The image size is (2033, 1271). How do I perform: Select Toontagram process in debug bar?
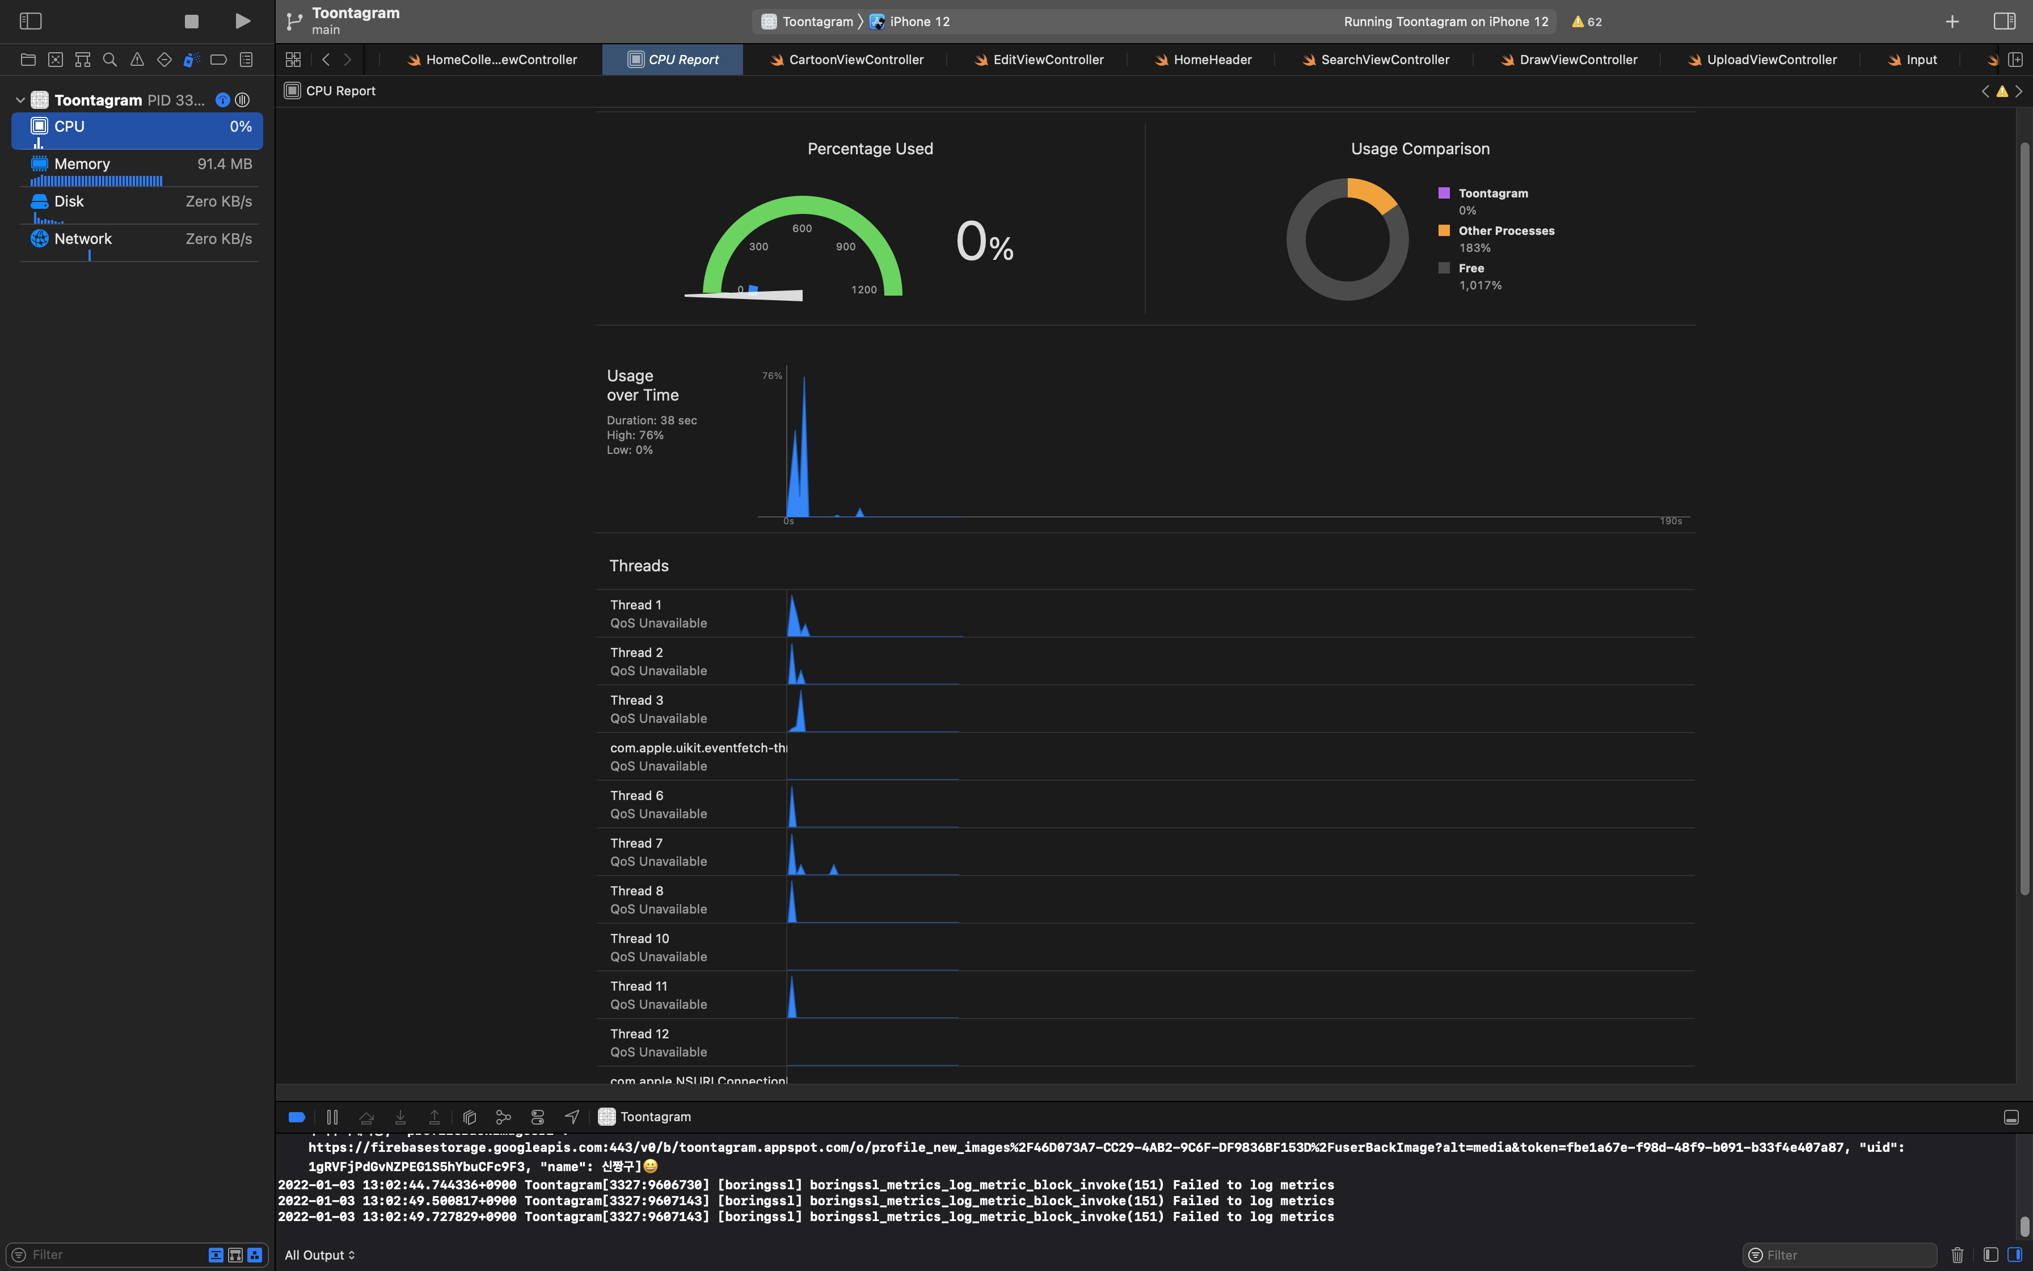[x=645, y=1117]
